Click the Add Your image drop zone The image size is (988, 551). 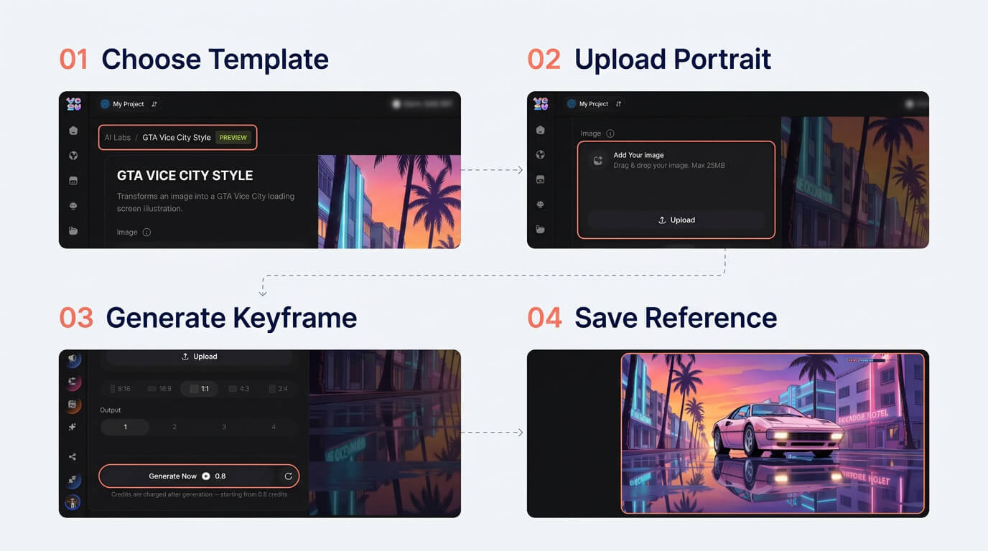point(676,189)
